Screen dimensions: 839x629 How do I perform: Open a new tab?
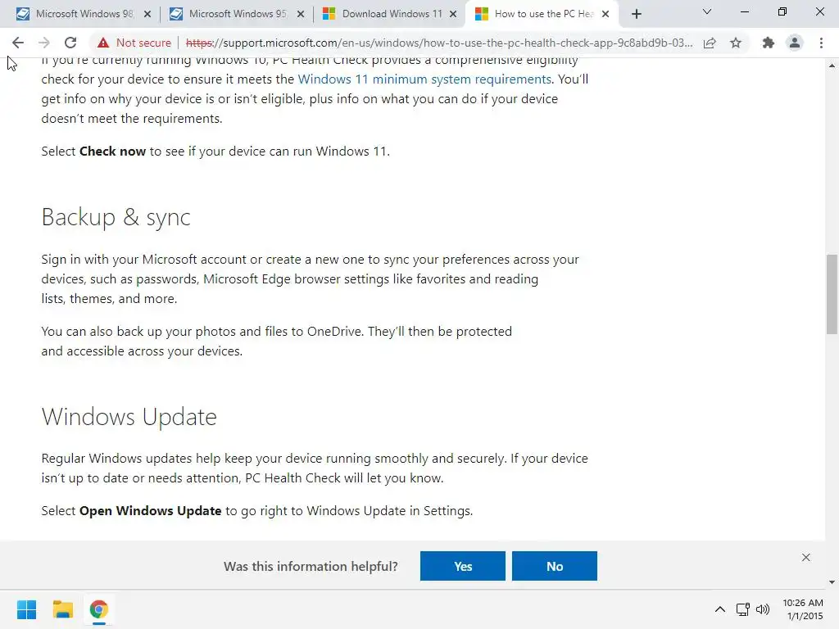coord(636,15)
